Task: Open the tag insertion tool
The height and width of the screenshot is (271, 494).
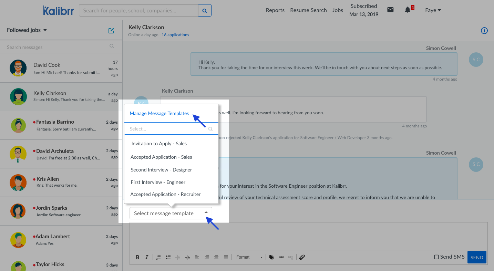Action: click(271, 257)
